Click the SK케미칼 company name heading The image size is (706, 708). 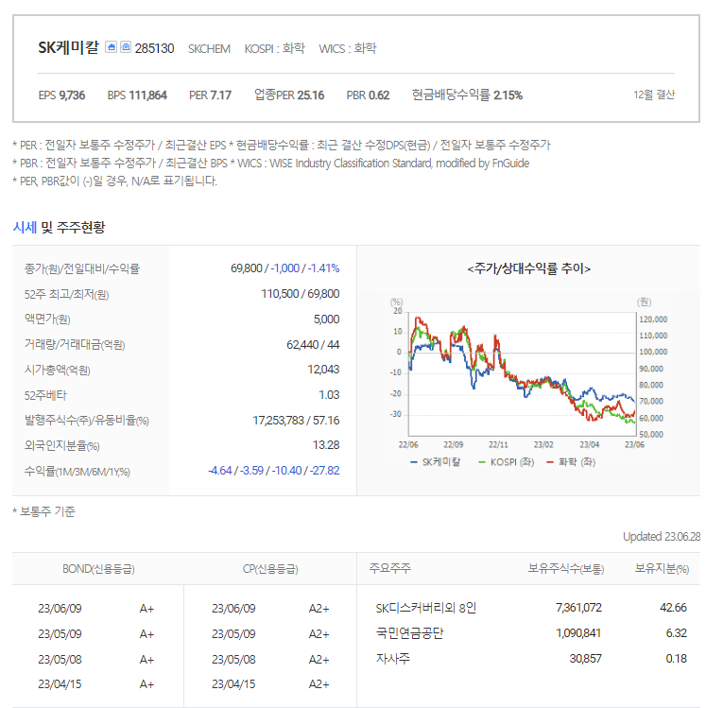[69, 47]
